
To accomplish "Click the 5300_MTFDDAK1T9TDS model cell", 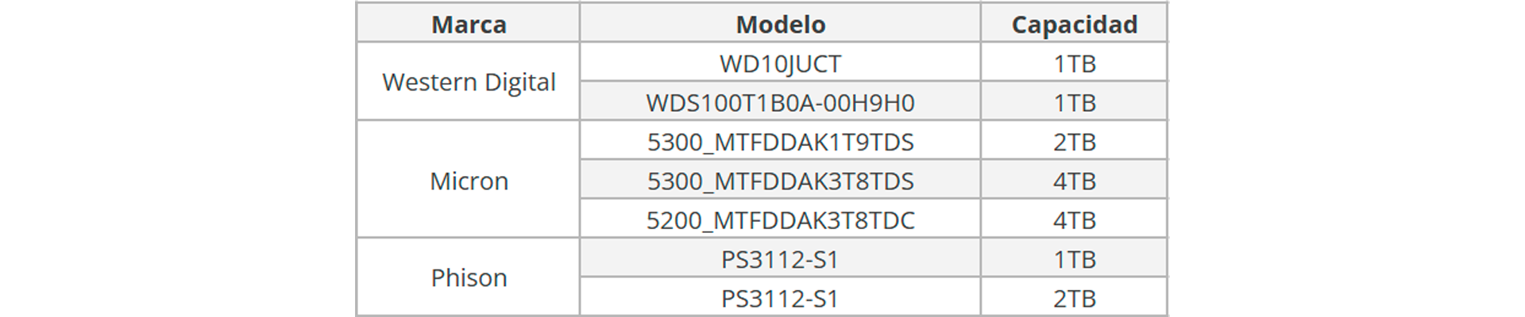I will (x=780, y=142).
